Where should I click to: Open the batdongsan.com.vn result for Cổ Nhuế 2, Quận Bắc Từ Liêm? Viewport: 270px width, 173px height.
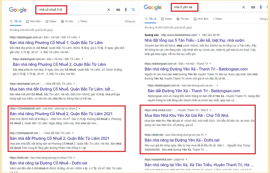tap(59, 64)
